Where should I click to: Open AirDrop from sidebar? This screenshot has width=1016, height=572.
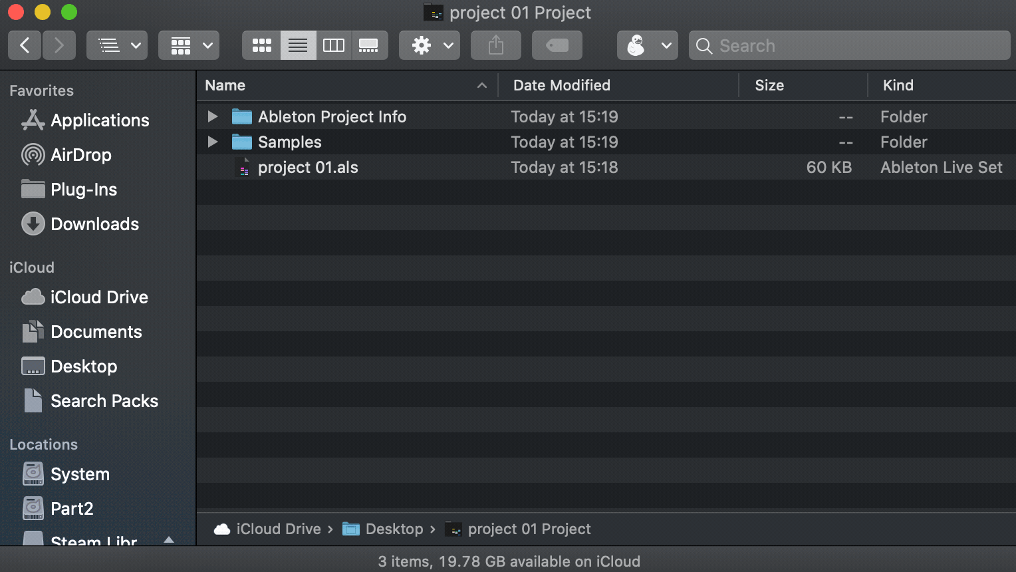tap(80, 155)
